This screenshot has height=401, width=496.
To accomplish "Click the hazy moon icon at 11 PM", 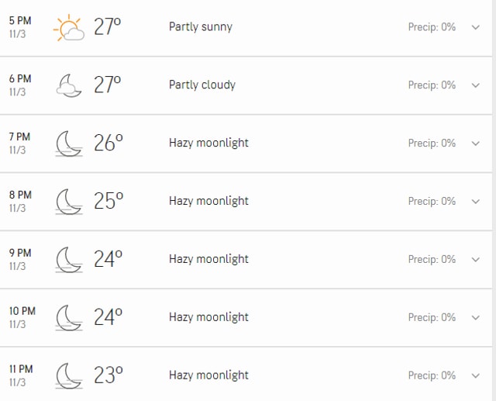I will tap(69, 375).
